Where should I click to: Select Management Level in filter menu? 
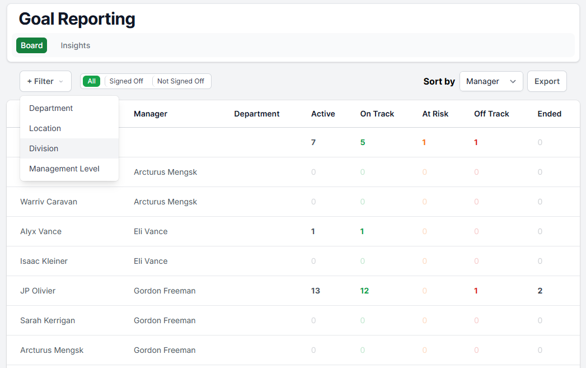pos(64,169)
